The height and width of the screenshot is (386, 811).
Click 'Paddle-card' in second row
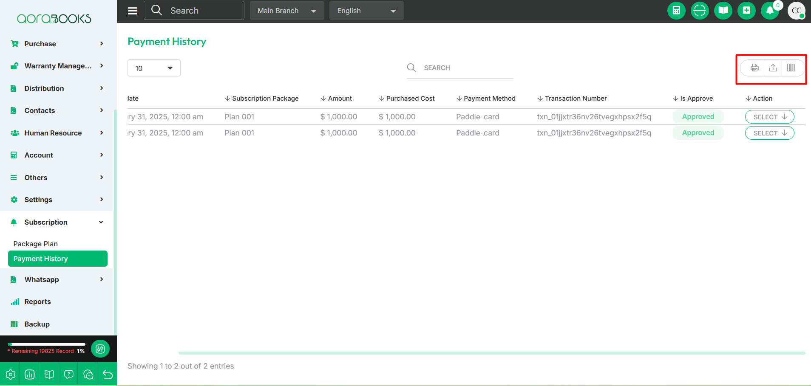pyautogui.click(x=478, y=133)
